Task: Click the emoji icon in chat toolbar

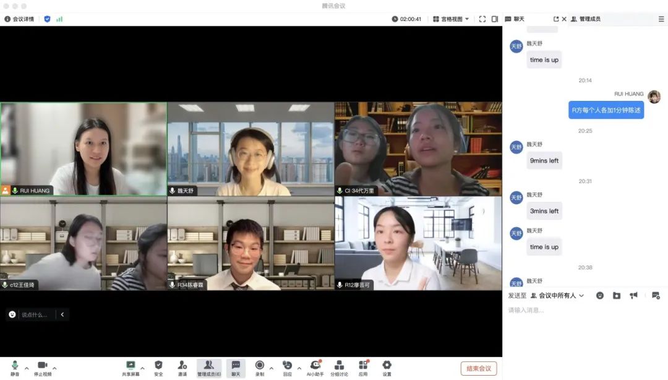Action: 600,296
